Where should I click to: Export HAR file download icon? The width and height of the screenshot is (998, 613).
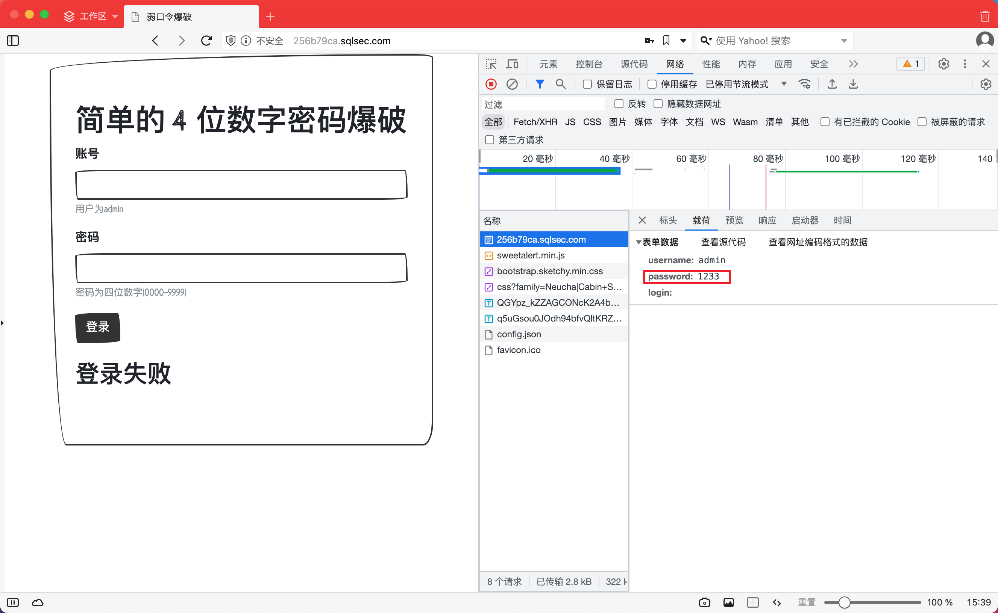(853, 84)
